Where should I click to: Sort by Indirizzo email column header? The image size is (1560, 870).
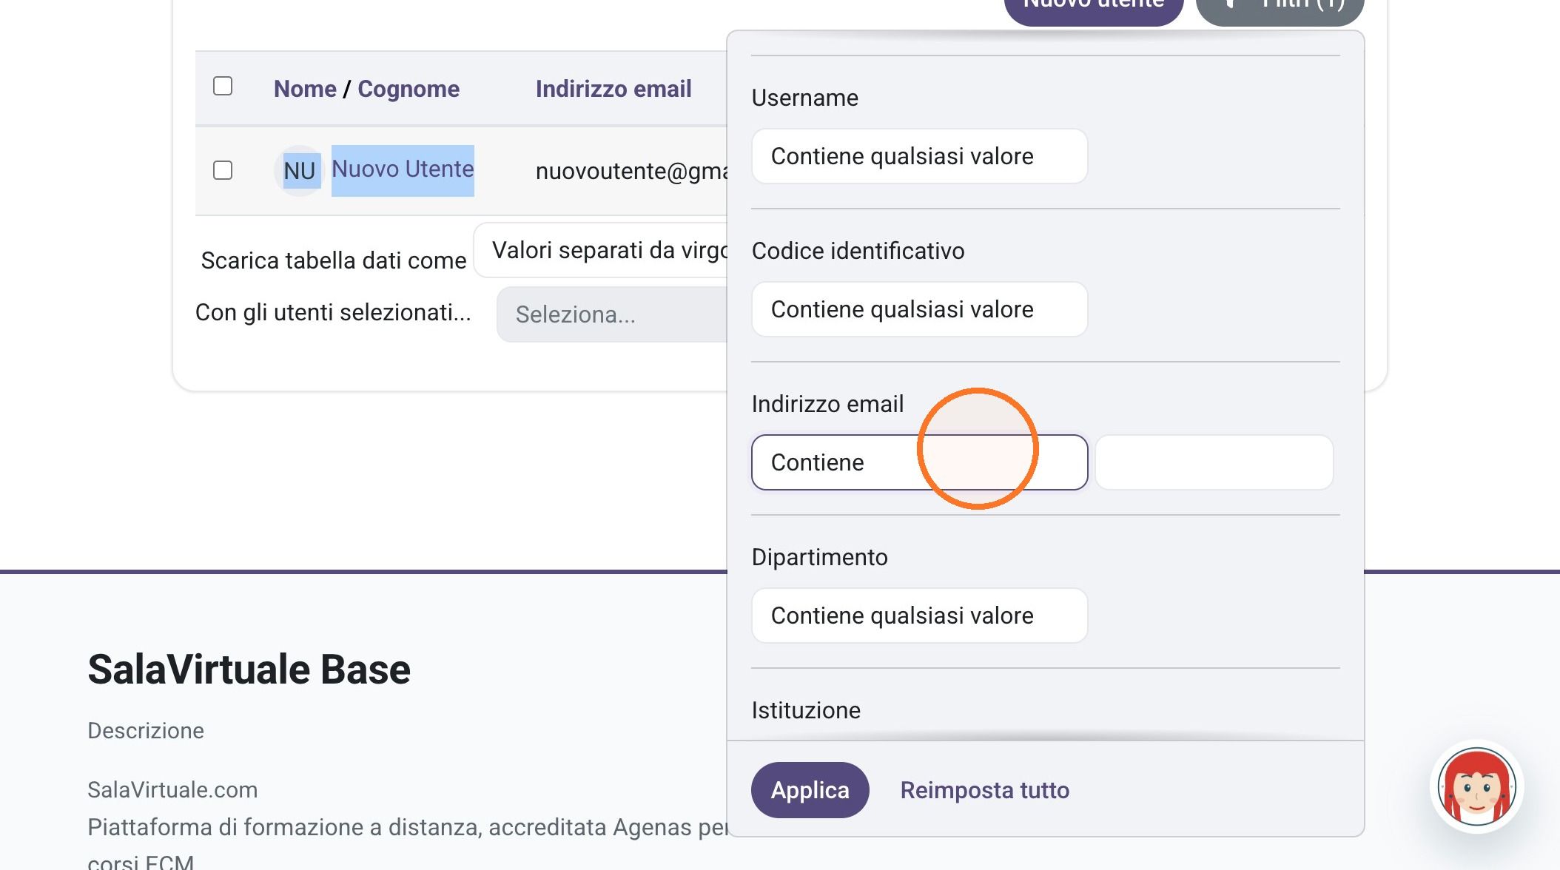pos(613,89)
